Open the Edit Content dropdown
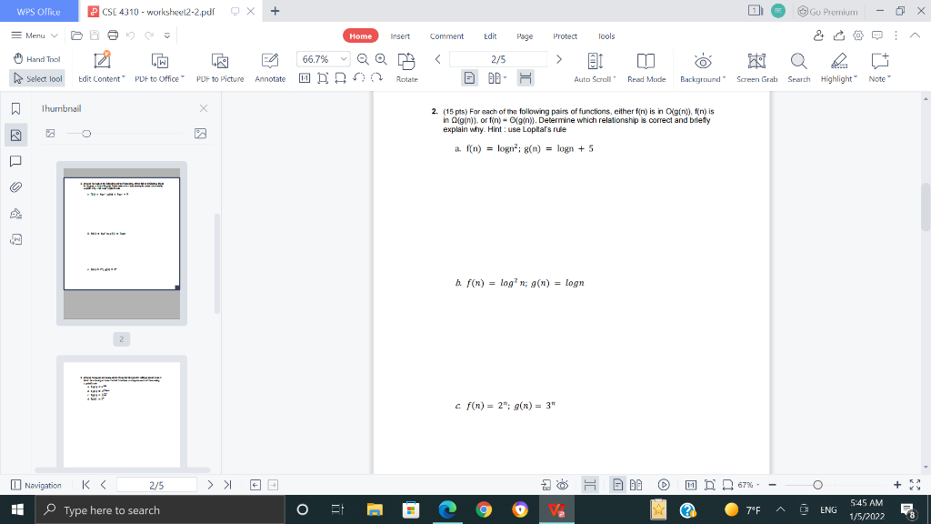The image size is (931, 524). pyautogui.click(x=103, y=65)
